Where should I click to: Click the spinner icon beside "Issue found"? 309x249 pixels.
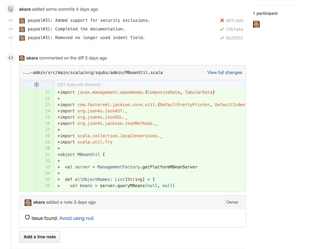pos(27,218)
